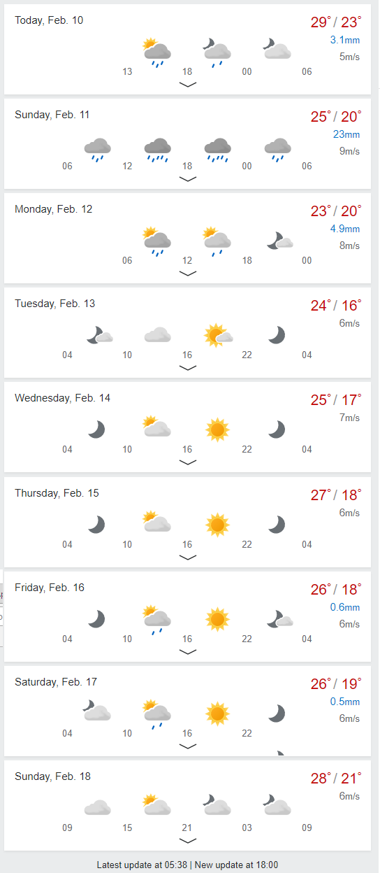
Task: Open the Thursday, Feb. 15 day heading
Action: coord(57,493)
